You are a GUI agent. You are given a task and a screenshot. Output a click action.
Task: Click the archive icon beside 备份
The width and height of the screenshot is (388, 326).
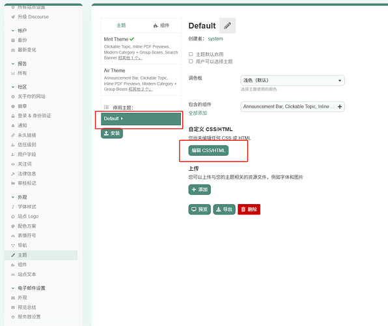click(13, 40)
